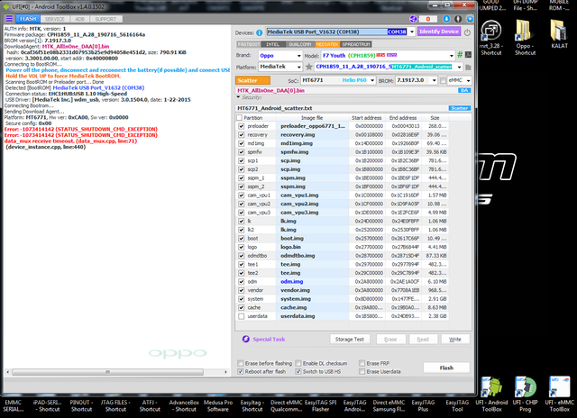Click the Identify Device button
Image resolution: width=577 pixels, height=418 pixels.
tap(437, 30)
